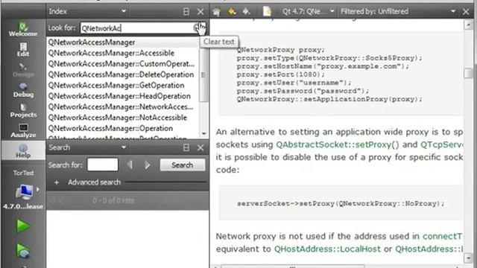Select QNetworkAccessManager::NetworkAcces... entry

(122, 107)
